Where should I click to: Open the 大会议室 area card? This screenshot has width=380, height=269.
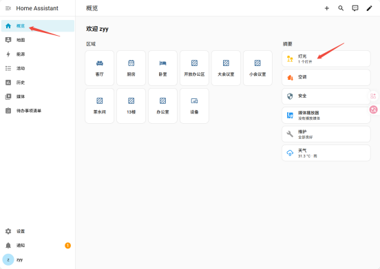click(226, 68)
